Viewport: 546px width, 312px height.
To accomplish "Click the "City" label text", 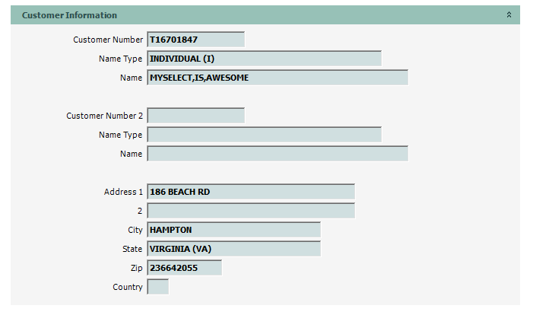I will [x=135, y=230].
